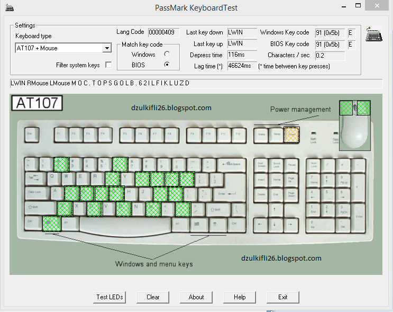Click the highlighted right mouse button
This screenshot has height=312, width=393.
tap(364, 108)
